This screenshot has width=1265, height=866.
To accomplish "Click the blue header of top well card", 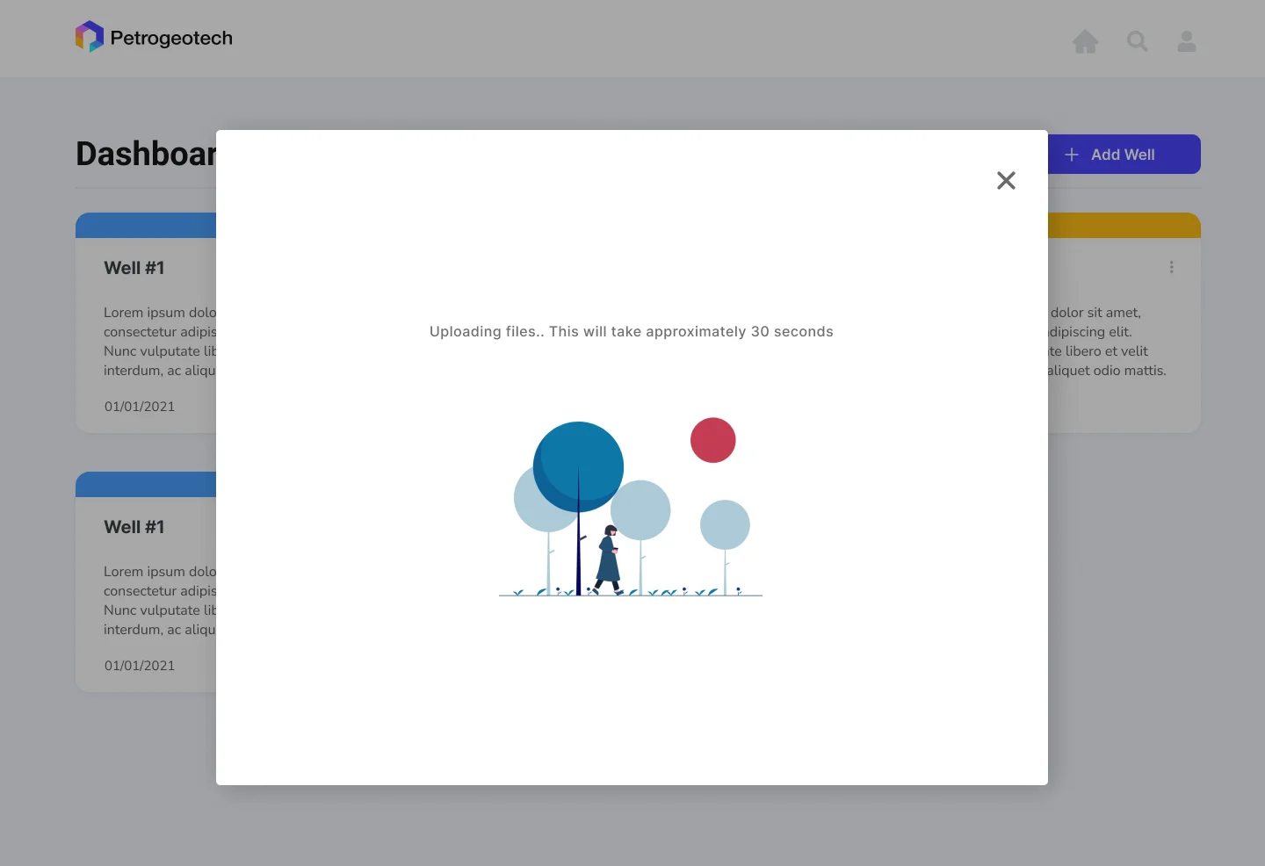I will pos(146,226).
